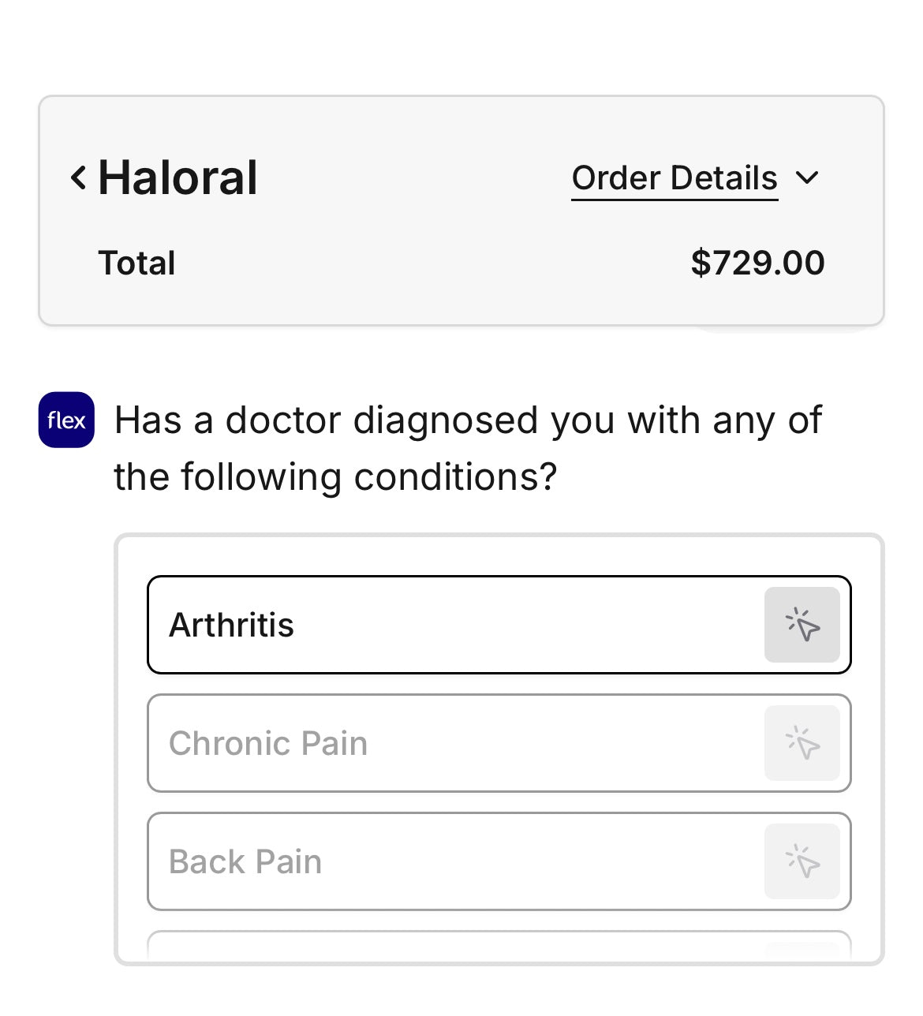The height and width of the screenshot is (1016, 923).
Task: Open the Order Details link
Action: pyautogui.click(x=674, y=178)
